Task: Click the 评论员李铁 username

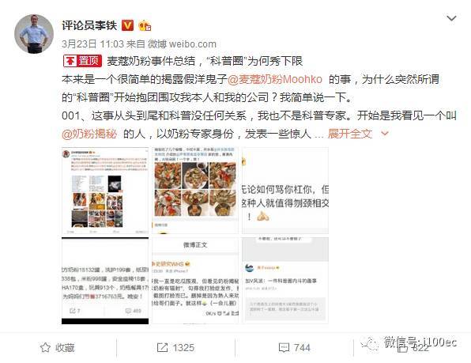Action: [89, 25]
